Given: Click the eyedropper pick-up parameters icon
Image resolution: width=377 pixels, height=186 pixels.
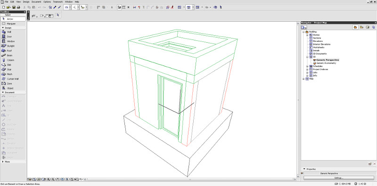Looking at the screenshot, I should (55, 7).
